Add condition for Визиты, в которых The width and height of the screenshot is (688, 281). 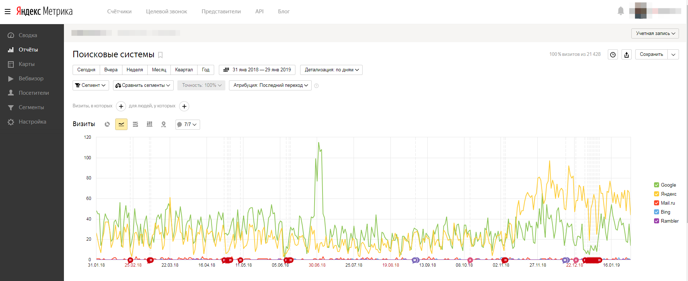click(121, 106)
